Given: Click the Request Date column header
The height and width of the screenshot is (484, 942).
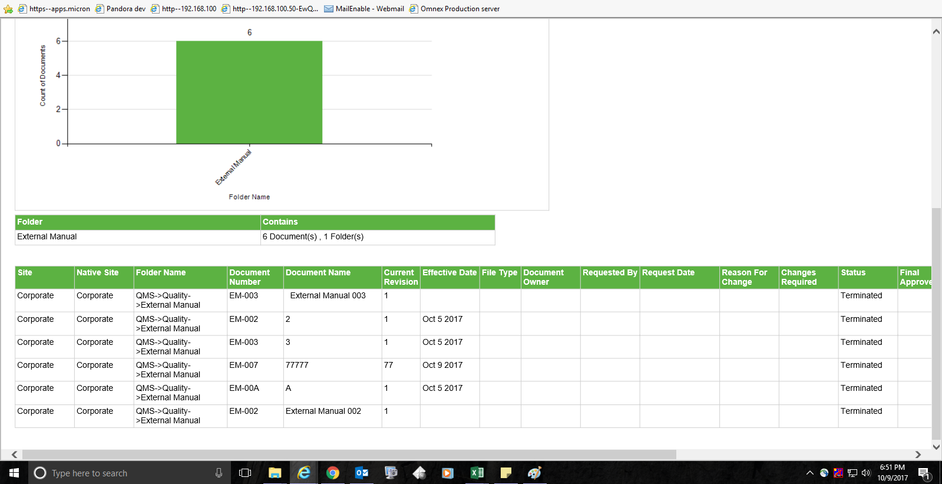Looking at the screenshot, I should coord(680,277).
